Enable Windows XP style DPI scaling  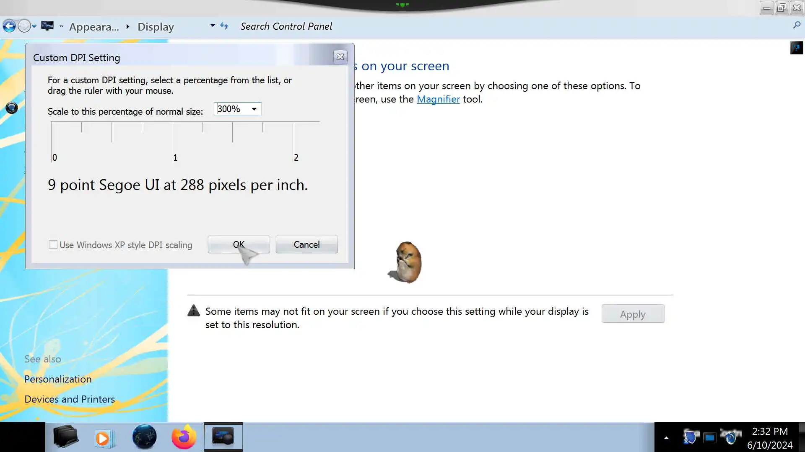pos(53,245)
